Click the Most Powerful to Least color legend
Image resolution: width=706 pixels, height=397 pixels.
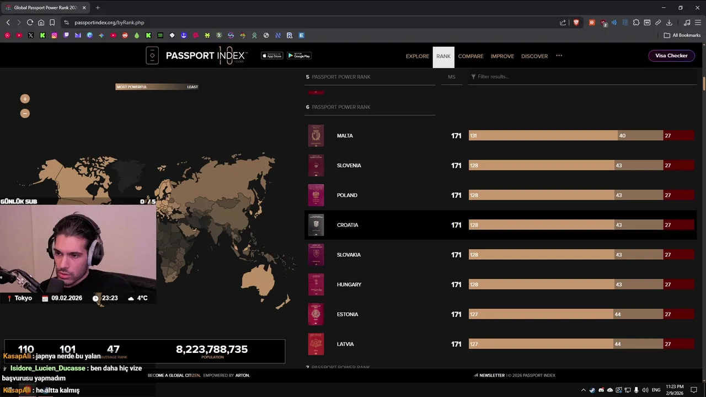click(157, 87)
